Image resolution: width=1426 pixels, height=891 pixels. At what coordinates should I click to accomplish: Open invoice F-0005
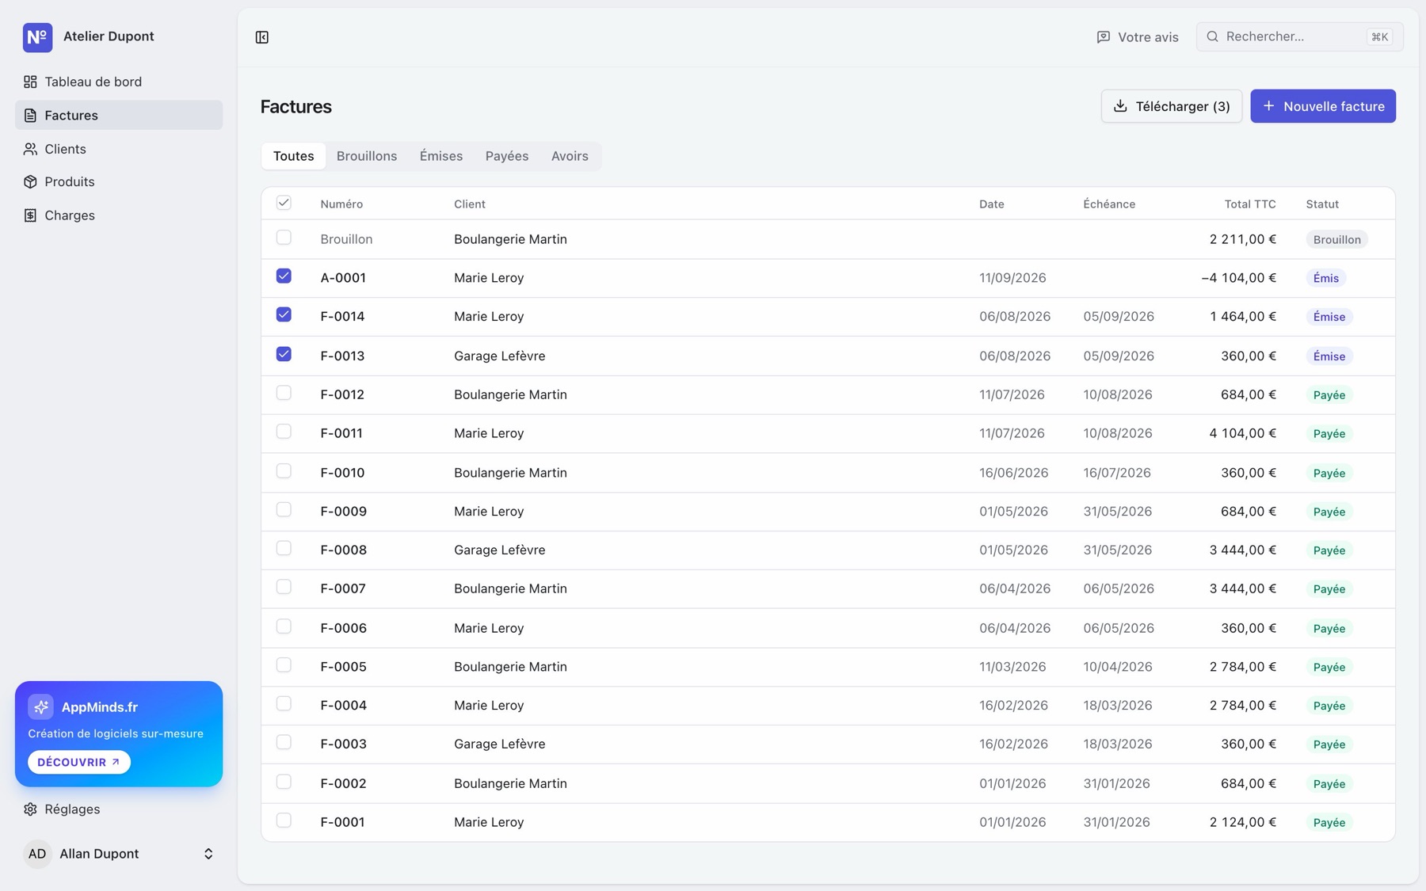[x=344, y=667]
